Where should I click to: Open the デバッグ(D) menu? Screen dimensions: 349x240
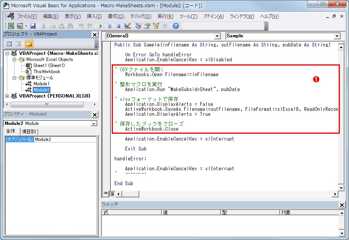tap(141, 16)
